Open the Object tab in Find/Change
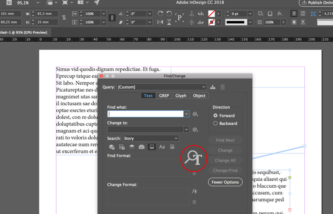The height and width of the screenshot is (214, 333). tap(199, 95)
